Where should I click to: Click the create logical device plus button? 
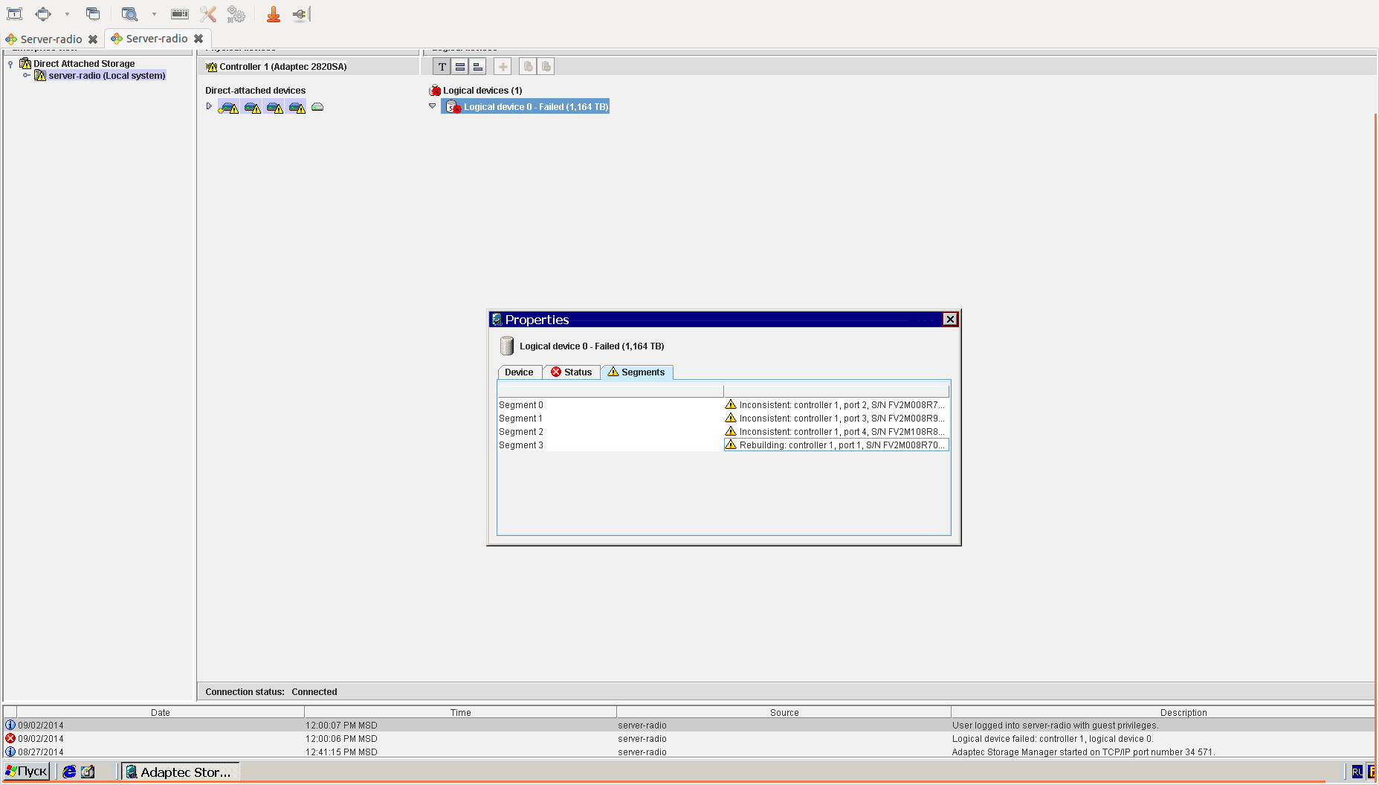(503, 67)
